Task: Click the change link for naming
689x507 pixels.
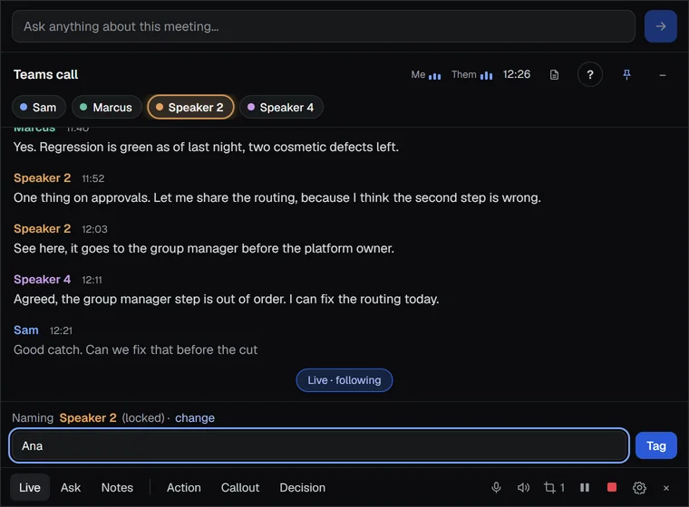Action: pyautogui.click(x=195, y=417)
